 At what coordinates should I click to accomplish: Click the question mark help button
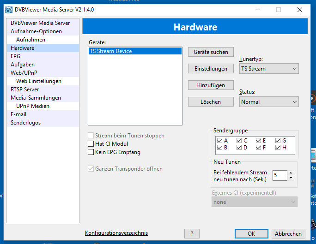[x=192, y=234]
